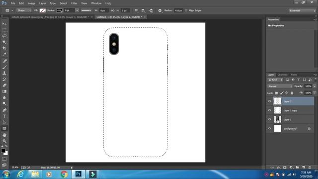The width and height of the screenshot is (318, 179).
Task: Open Internet Explorer from the taskbar
Action: pyautogui.click(x=21, y=174)
